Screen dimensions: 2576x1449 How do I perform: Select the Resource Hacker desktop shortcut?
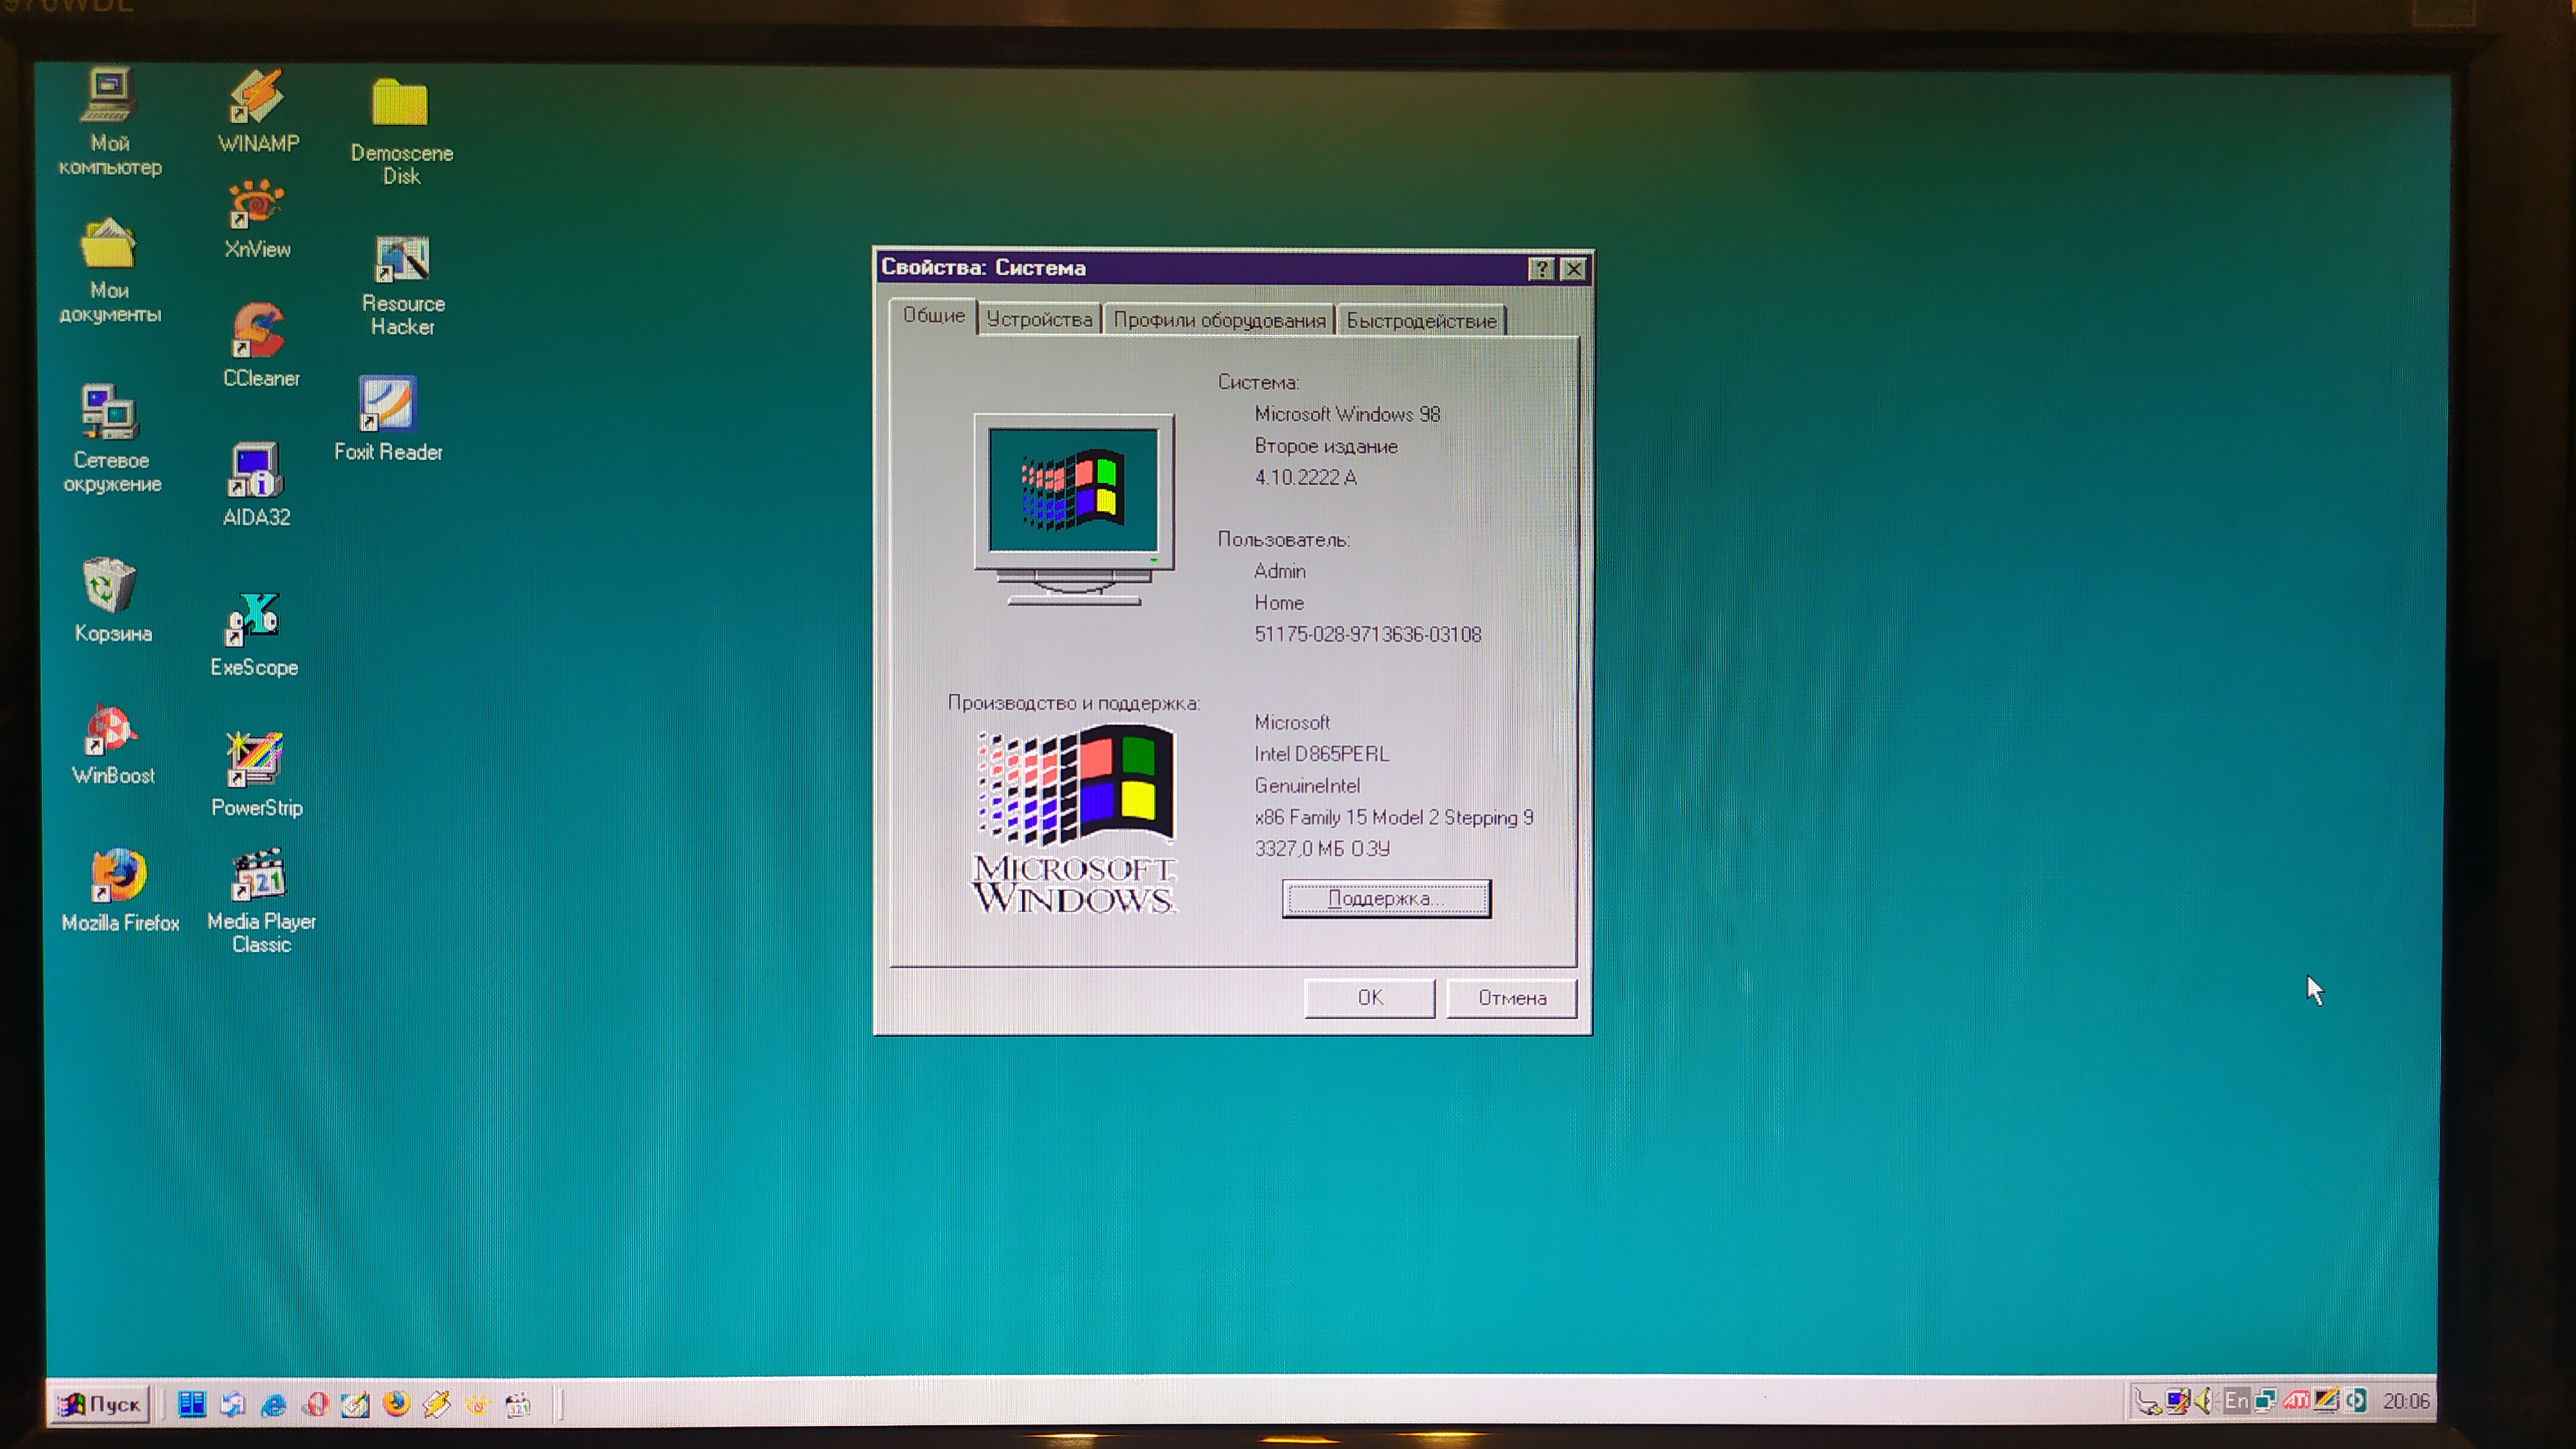click(x=402, y=285)
